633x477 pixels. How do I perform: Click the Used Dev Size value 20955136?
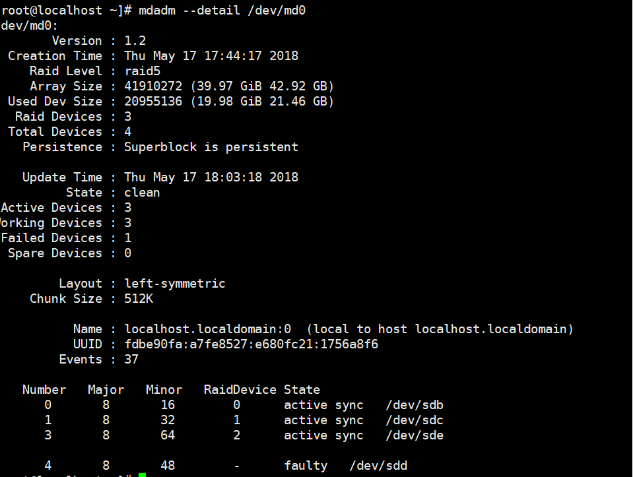(153, 101)
